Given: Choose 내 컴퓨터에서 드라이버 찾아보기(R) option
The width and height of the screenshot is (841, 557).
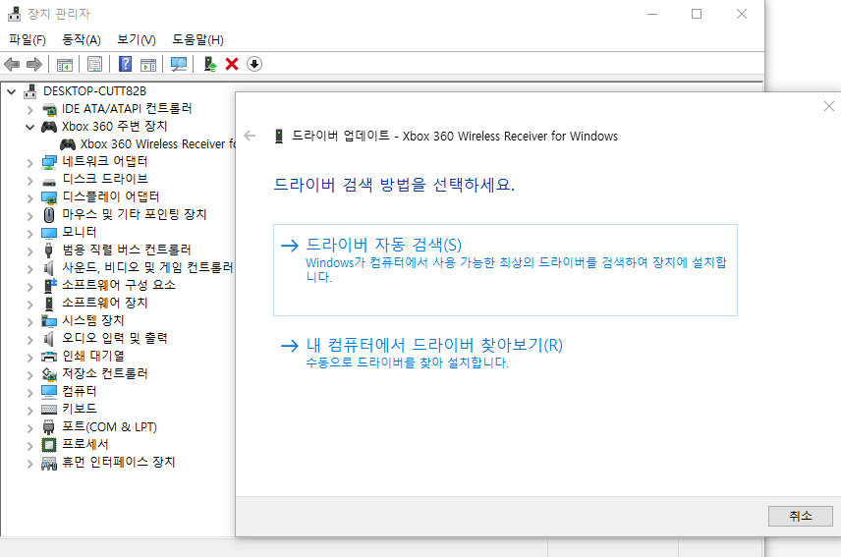Looking at the screenshot, I should tap(505, 354).
